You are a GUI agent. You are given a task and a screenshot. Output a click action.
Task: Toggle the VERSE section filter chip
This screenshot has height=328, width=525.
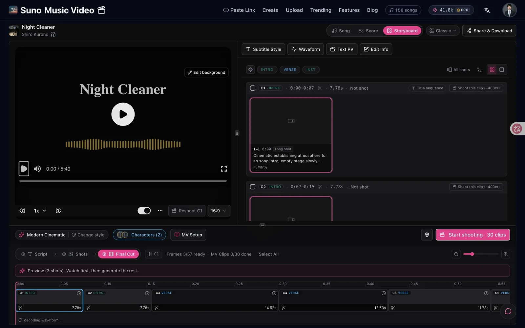[x=290, y=70]
